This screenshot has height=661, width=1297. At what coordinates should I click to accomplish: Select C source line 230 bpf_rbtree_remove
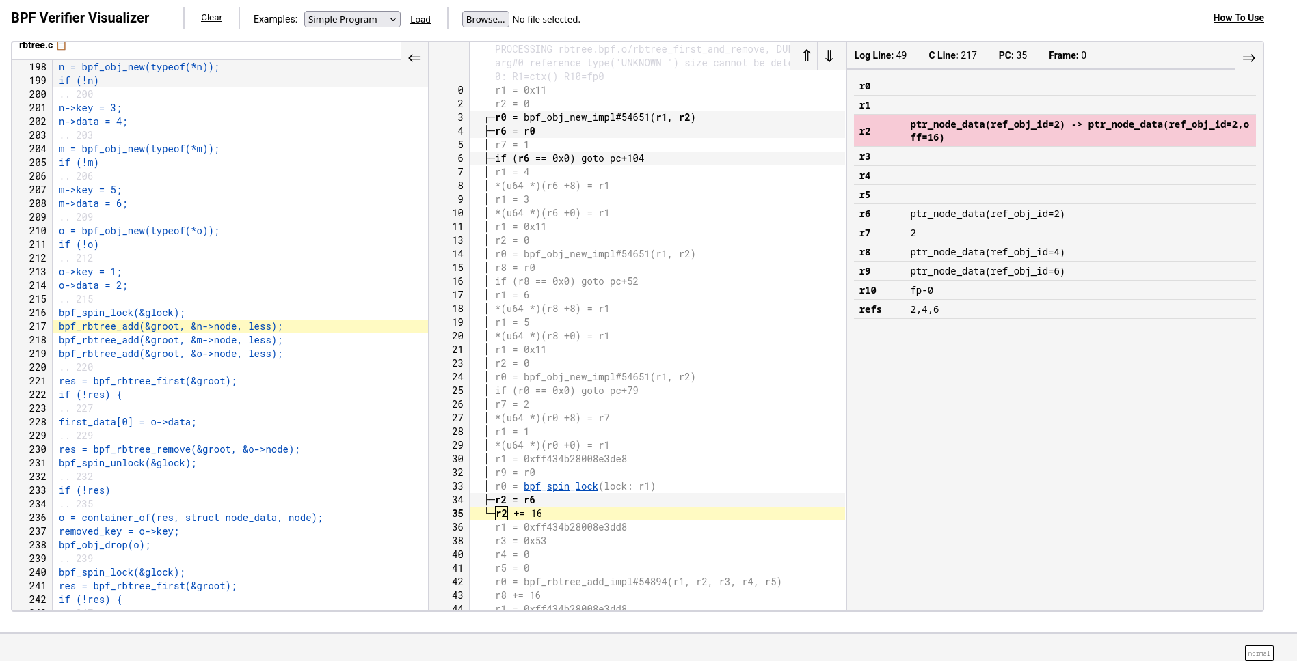[x=179, y=449]
